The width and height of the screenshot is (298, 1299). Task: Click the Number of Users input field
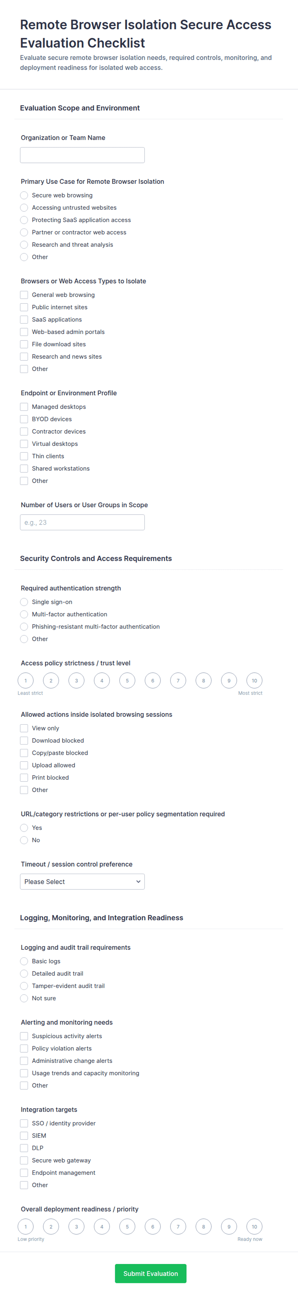pos(82,522)
